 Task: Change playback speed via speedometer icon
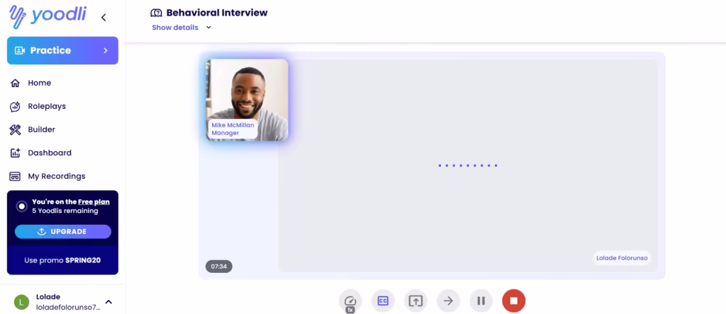[x=350, y=301]
